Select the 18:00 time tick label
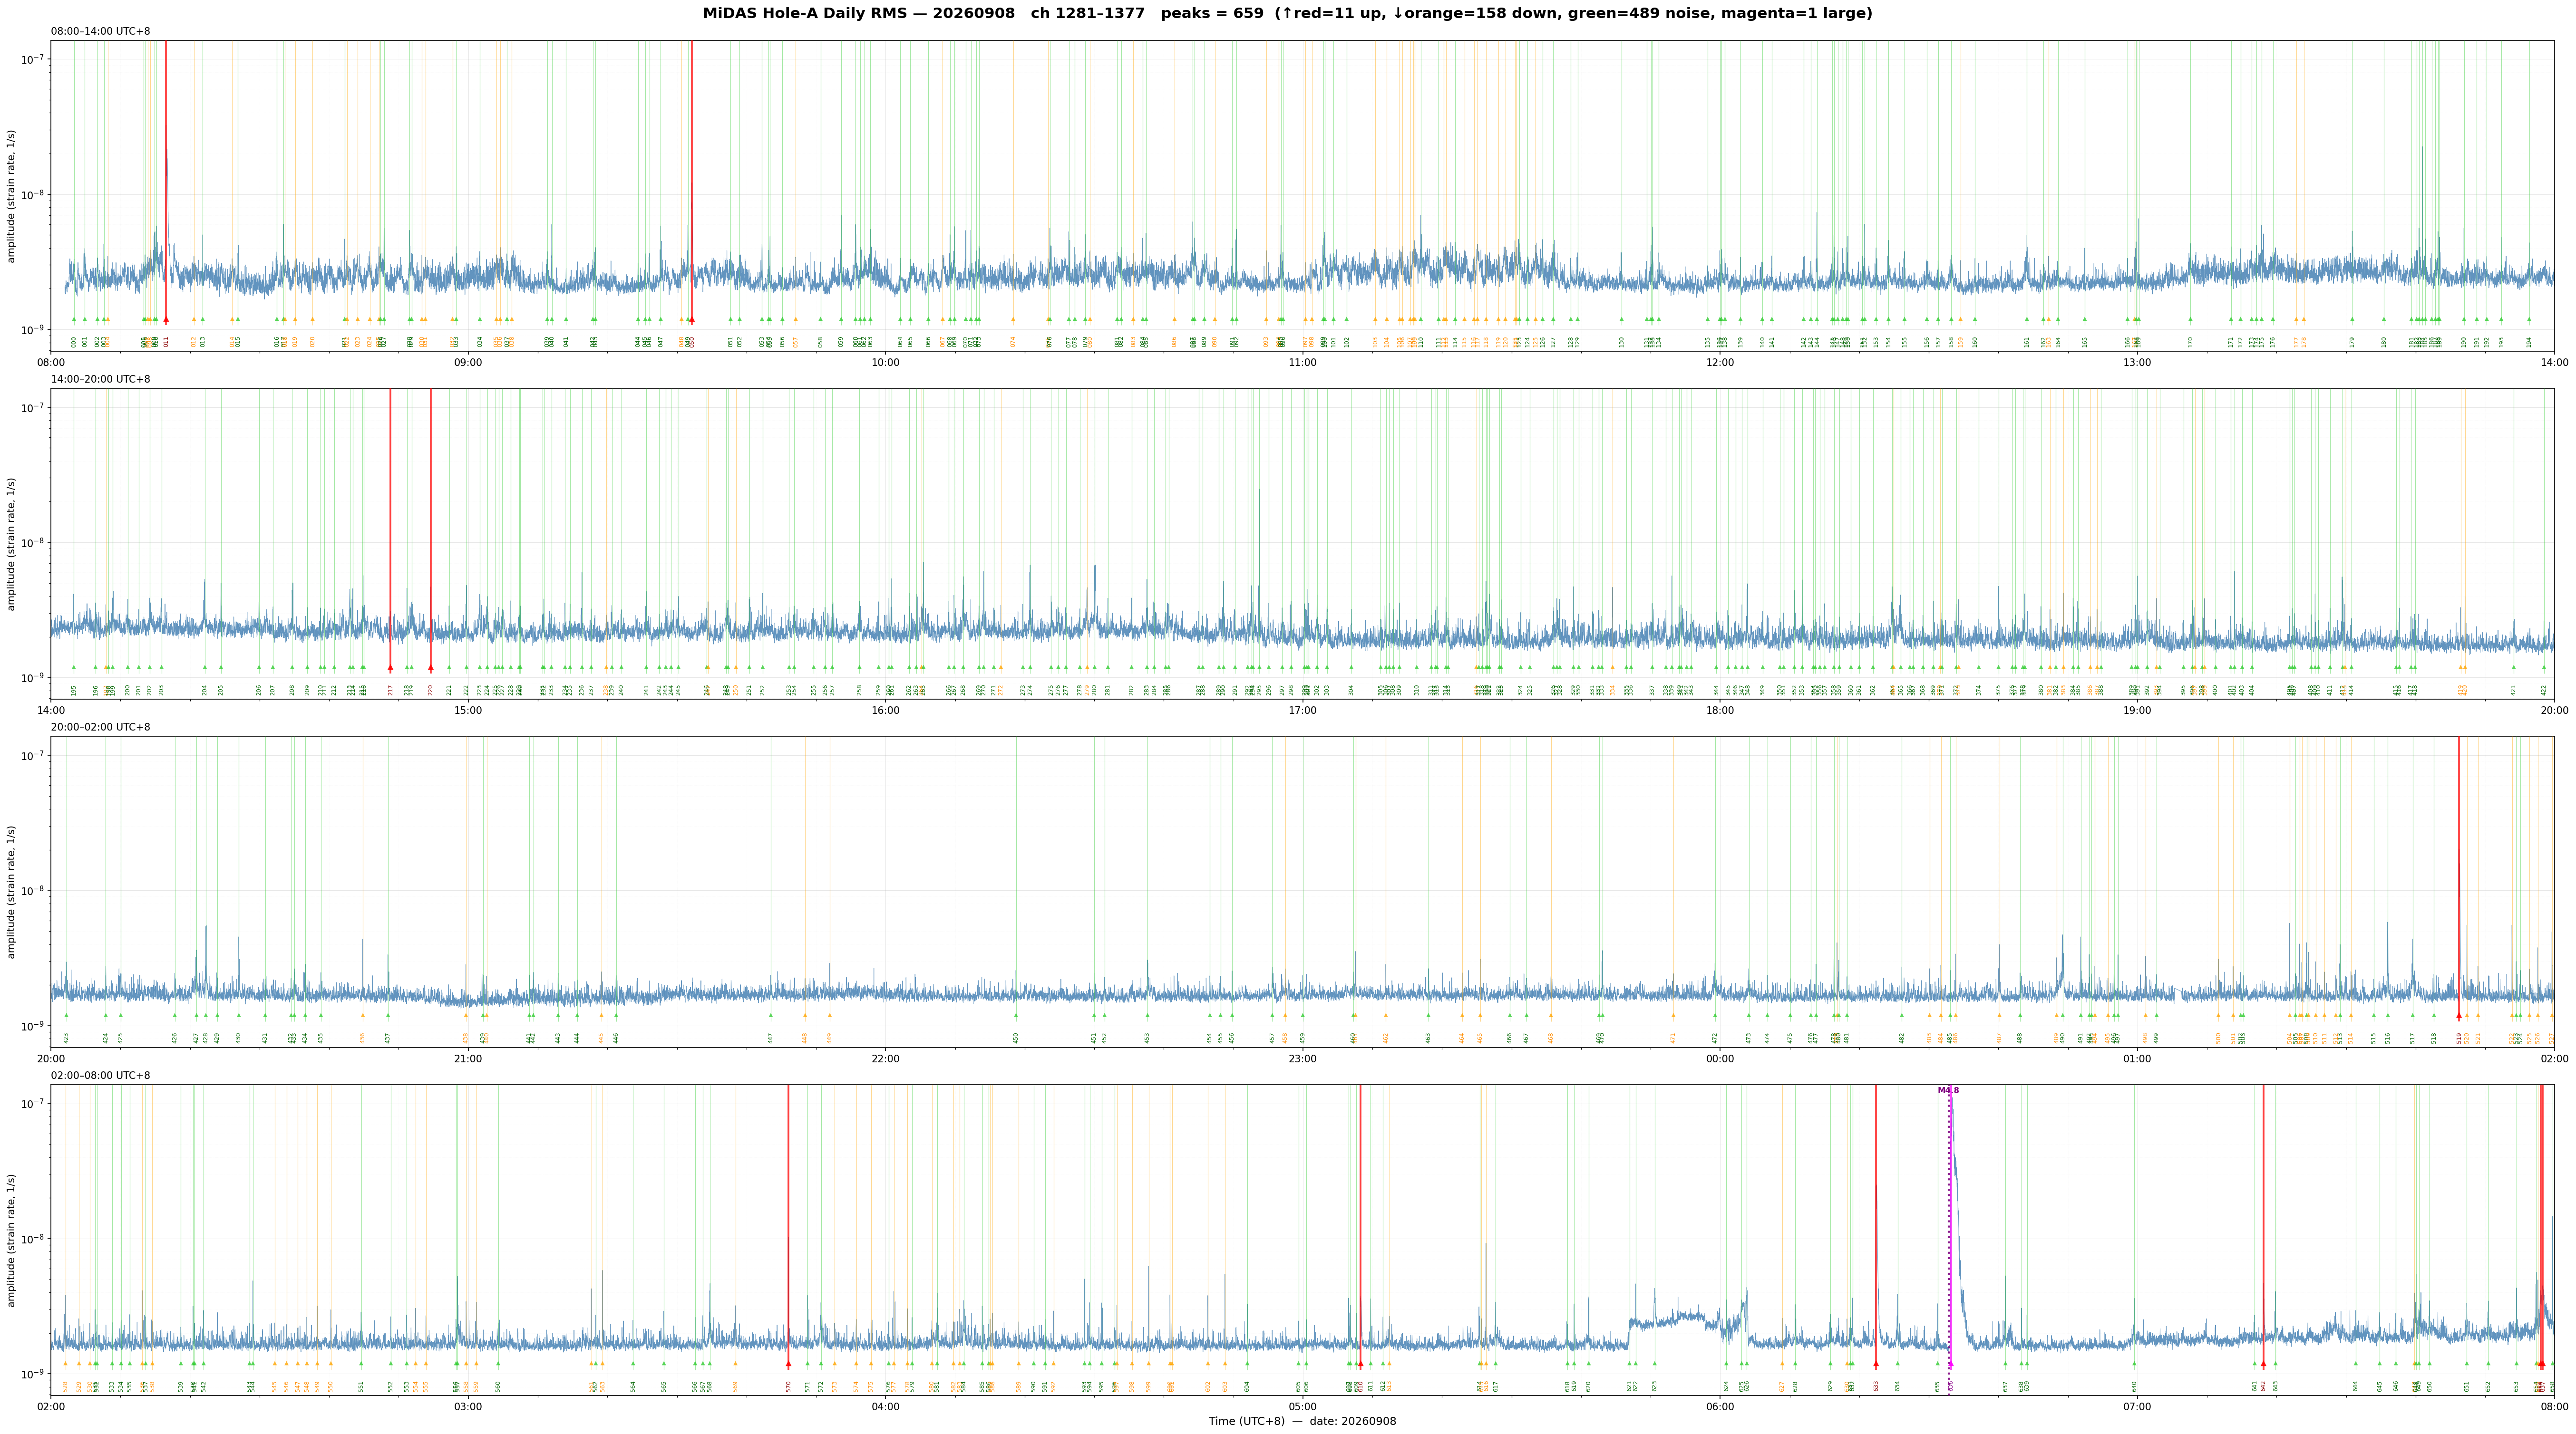Viewport: 2576px width, 1434px height. pyautogui.click(x=1720, y=711)
